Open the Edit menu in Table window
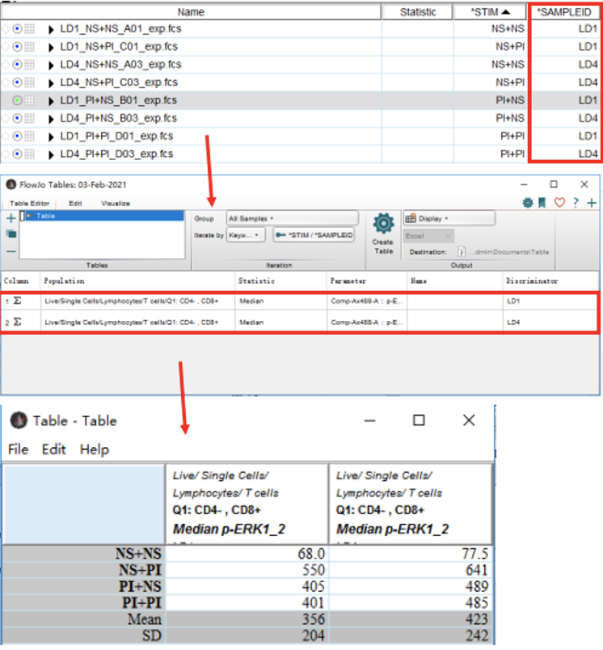Screen dimensions: 603x650 tap(53, 450)
